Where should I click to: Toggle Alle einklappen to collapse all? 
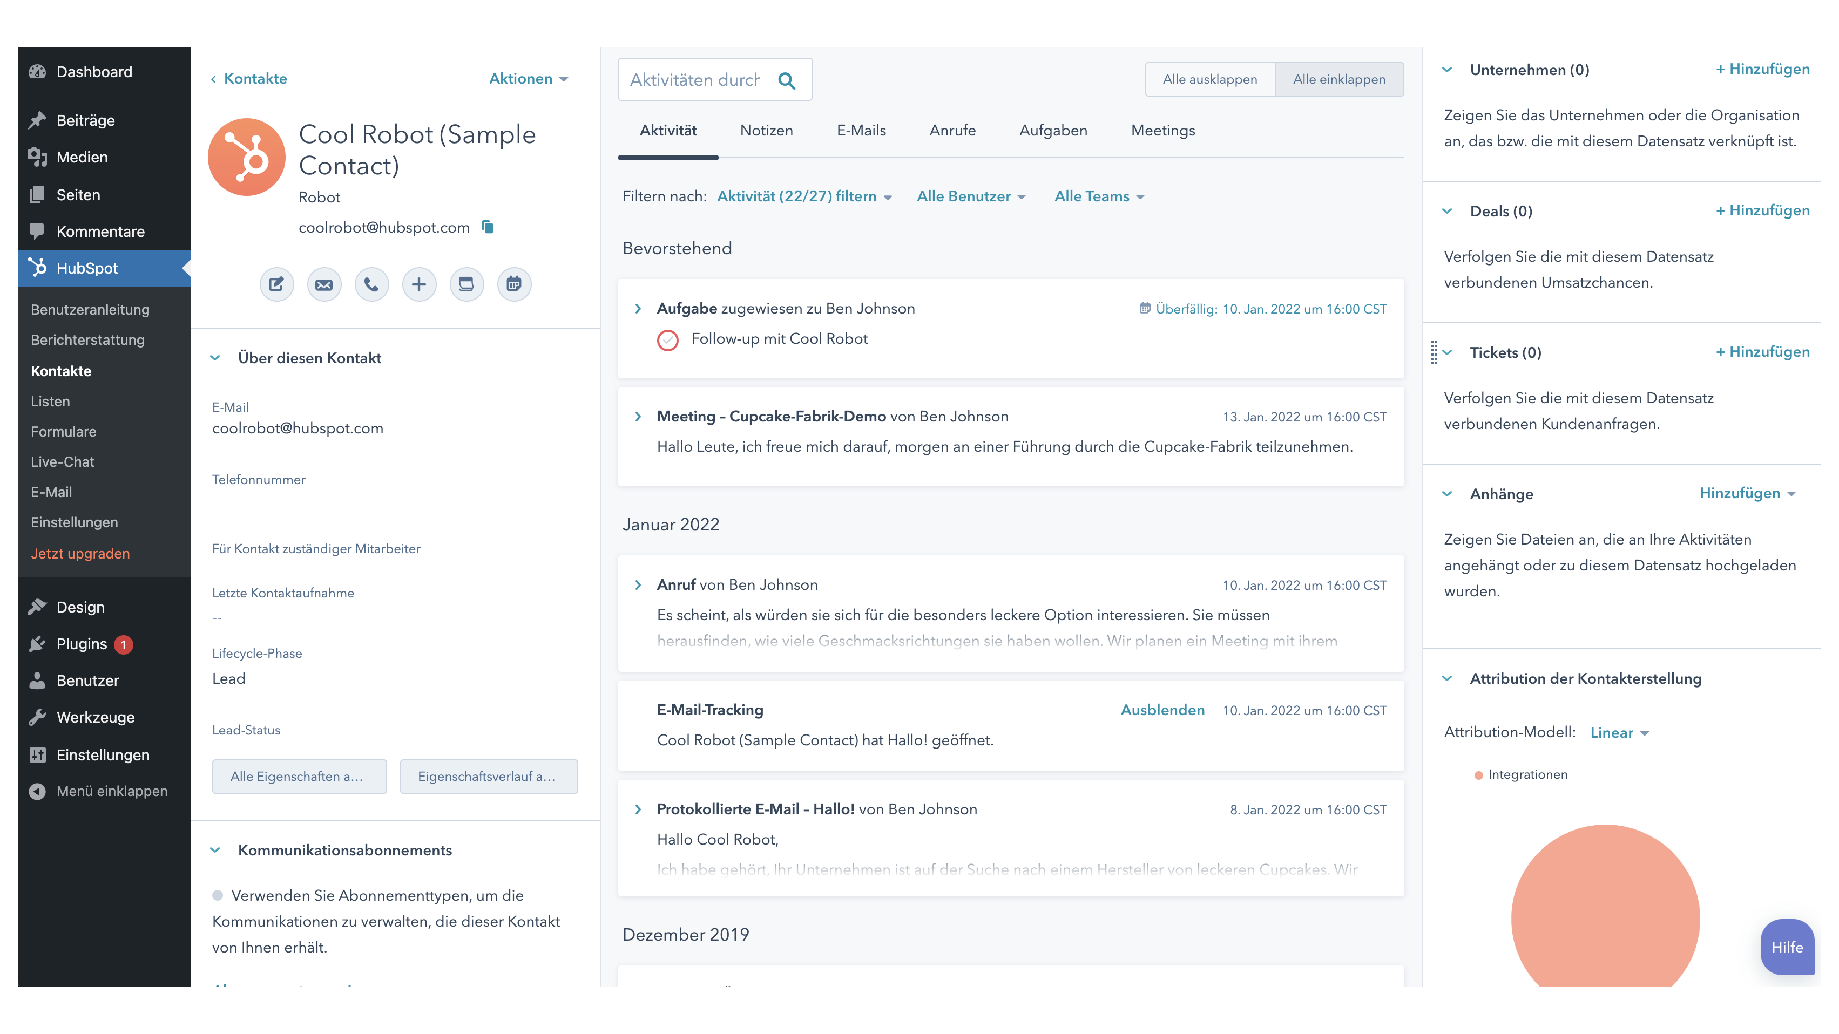pyautogui.click(x=1339, y=79)
